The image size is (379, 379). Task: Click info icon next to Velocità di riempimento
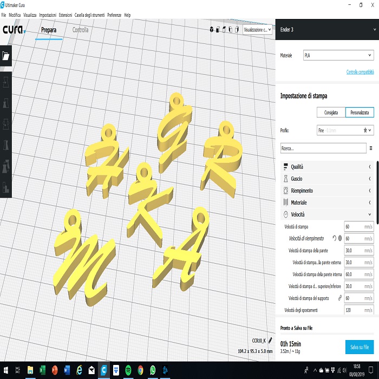(x=340, y=238)
